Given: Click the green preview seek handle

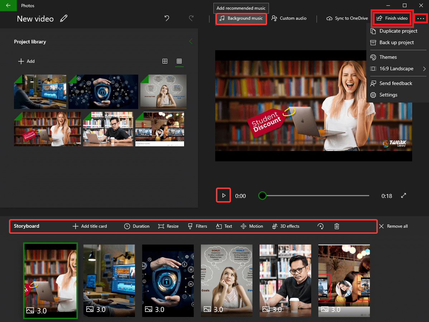Looking at the screenshot, I should click(x=262, y=196).
